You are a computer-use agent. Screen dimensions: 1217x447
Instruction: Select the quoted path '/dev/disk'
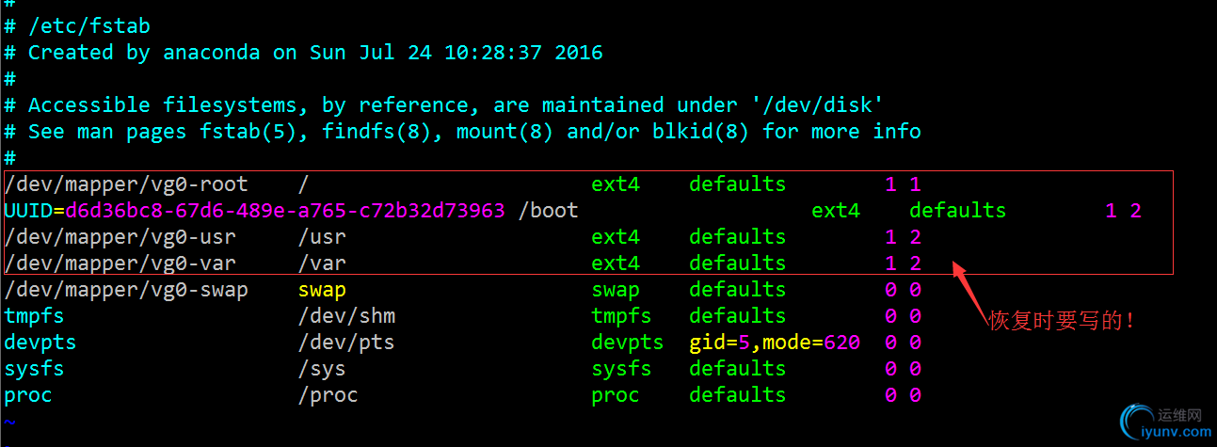point(818,105)
